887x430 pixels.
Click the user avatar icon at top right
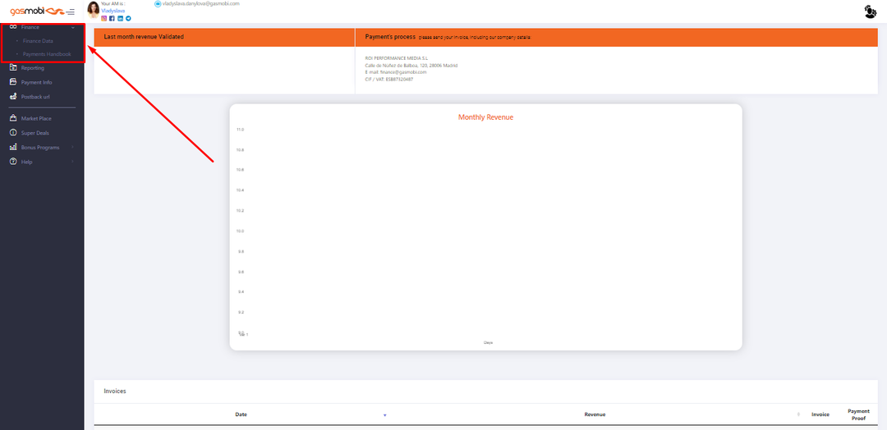871,11
